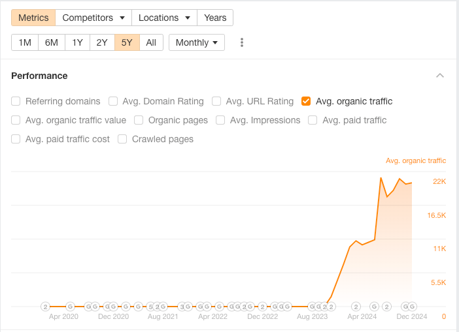Check the Avg. Domain Rating checkbox
This screenshot has height=332, width=459.
point(113,101)
